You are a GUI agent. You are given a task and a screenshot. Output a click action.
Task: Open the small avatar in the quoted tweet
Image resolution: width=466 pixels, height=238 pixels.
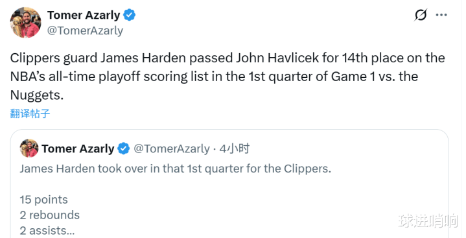(x=29, y=148)
